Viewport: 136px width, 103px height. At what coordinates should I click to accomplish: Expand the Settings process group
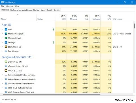point(2,42)
